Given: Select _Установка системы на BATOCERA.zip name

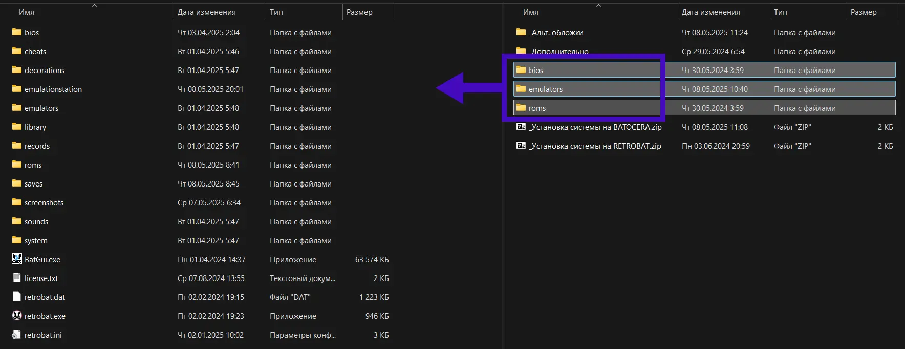Looking at the screenshot, I should pyautogui.click(x=595, y=127).
